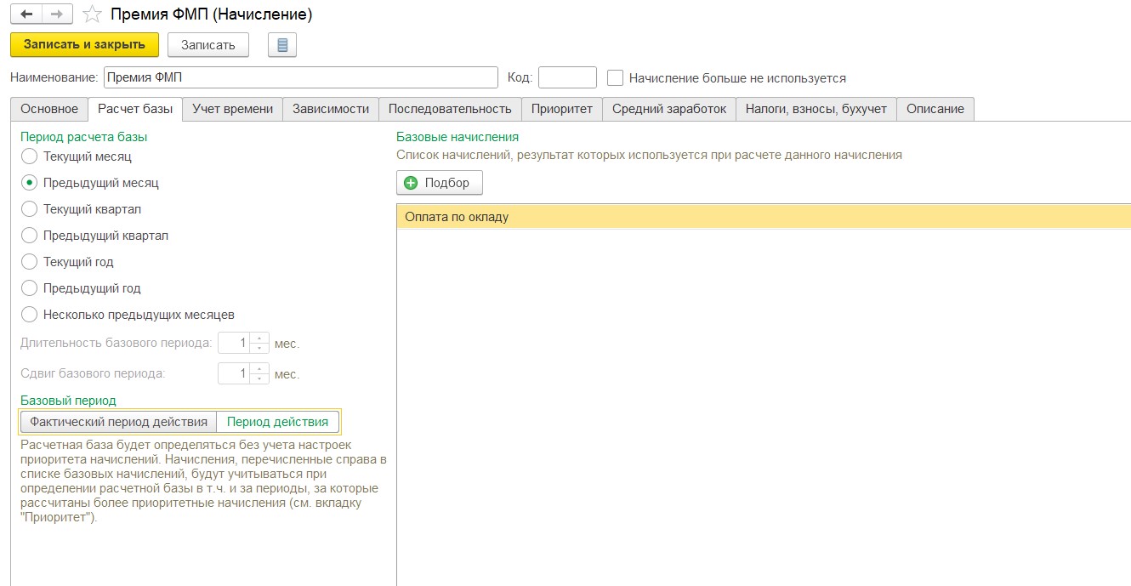Select the Оплата по окладу row
The width and height of the screenshot is (1131, 586).
click(764, 217)
